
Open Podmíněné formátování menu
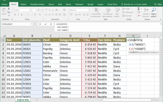click(x=96, y=12)
